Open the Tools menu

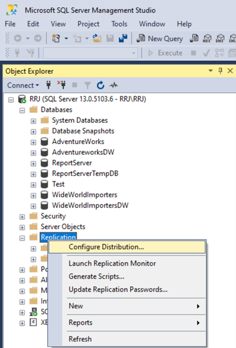[x=119, y=24]
